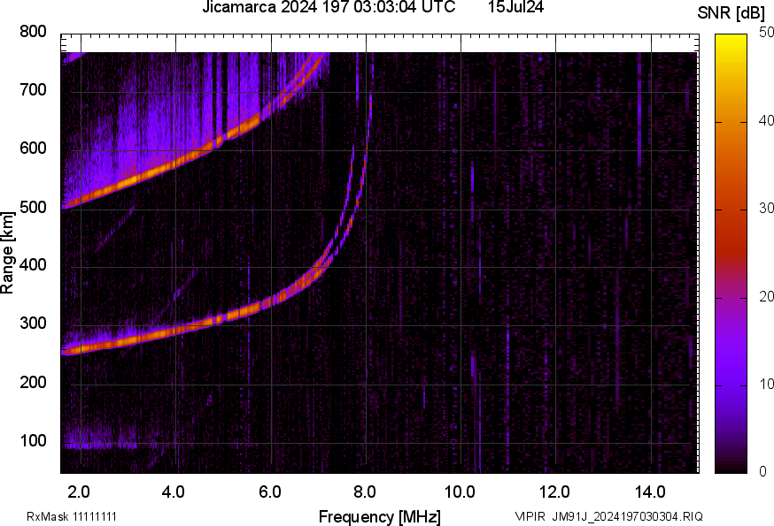
Task: Click the plot title 'Jicamarca 2024 197 03:03:04 UTC'
Action: pos(329,7)
